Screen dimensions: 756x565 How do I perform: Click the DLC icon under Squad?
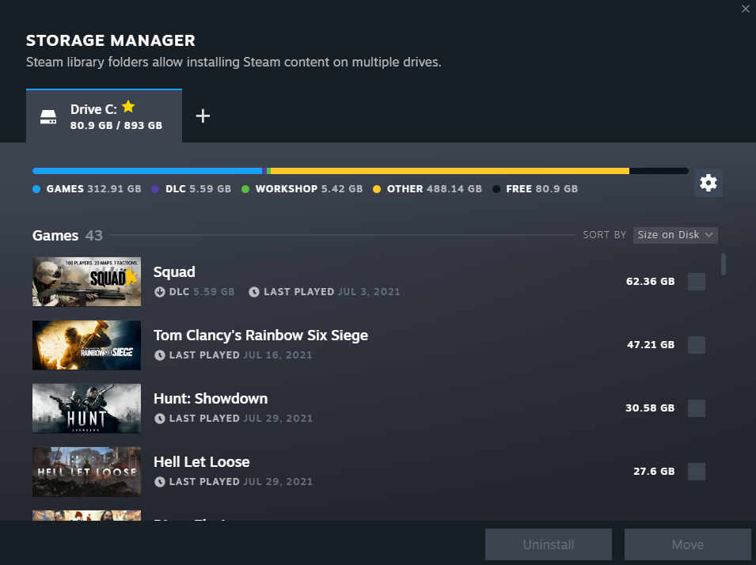(160, 291)
